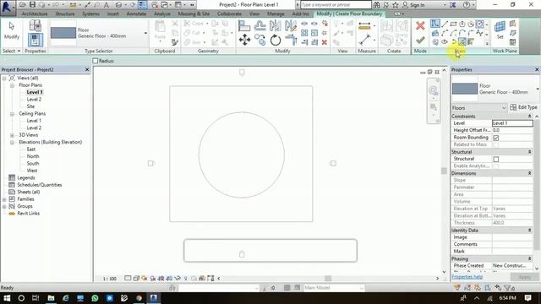Click Save icon in quick access toolbar

pyautogui.click(x=32, y=5)
